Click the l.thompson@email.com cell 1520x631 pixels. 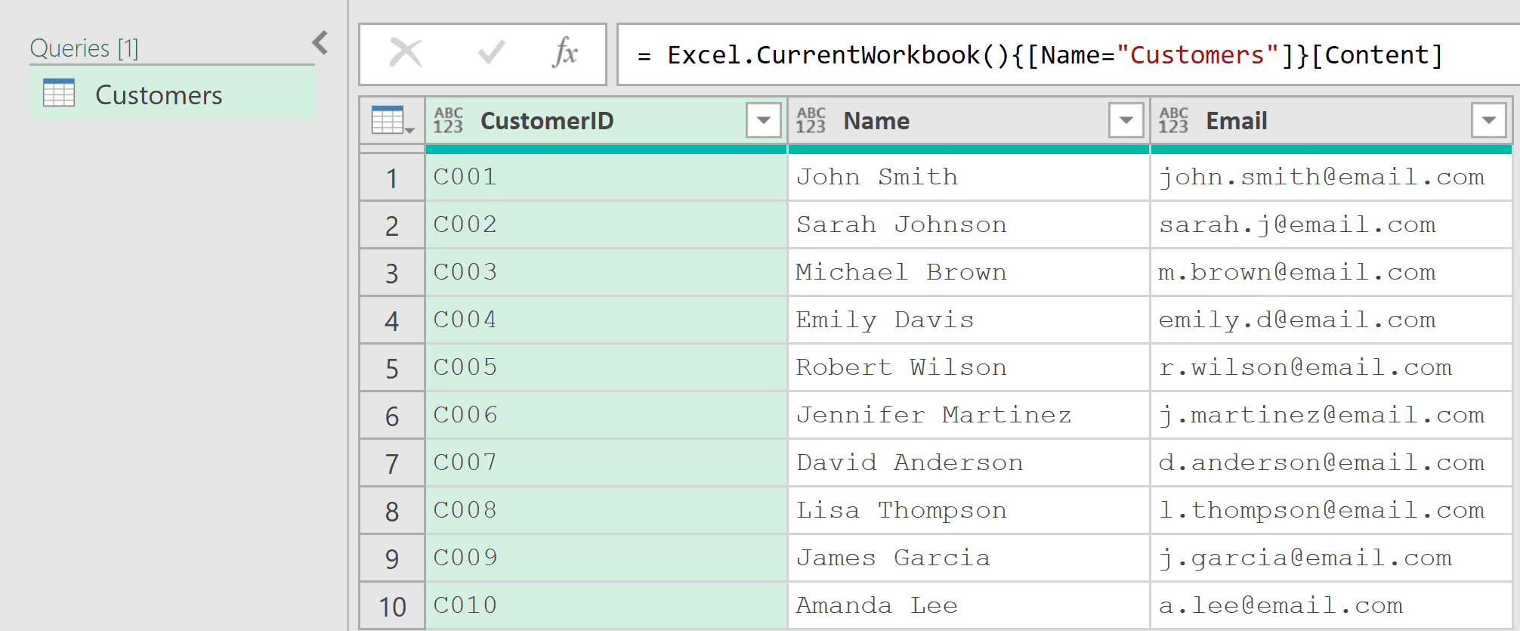1331,511
